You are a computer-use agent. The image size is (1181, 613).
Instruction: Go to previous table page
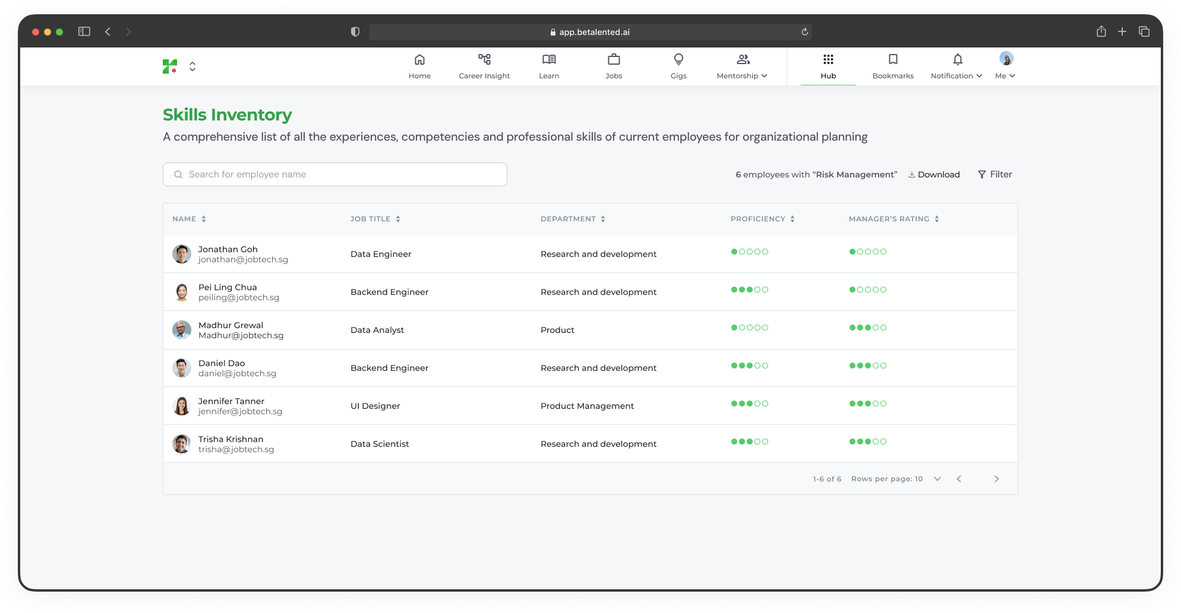click(959, 479)
